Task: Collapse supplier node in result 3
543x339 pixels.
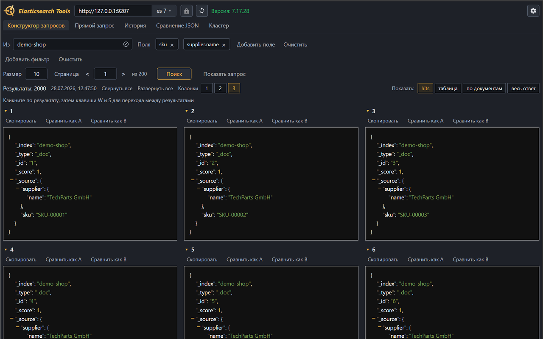Action: click(380, 189)
